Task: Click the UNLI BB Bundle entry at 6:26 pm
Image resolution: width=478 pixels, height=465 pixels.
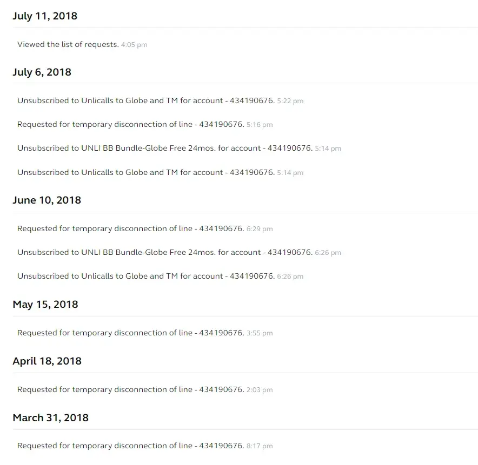Action: click(165, 252)
